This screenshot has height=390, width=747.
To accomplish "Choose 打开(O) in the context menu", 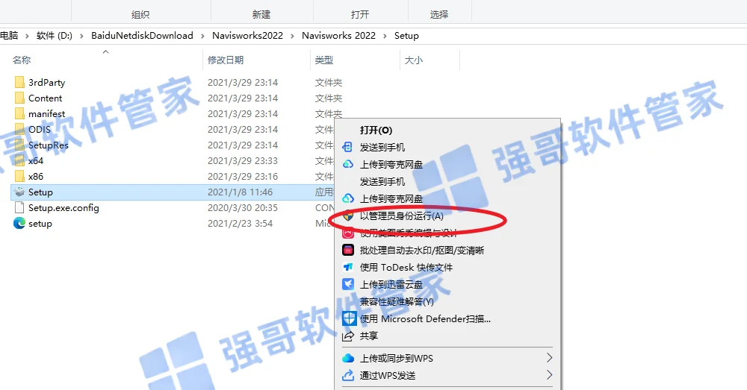I will click(376, 130).
